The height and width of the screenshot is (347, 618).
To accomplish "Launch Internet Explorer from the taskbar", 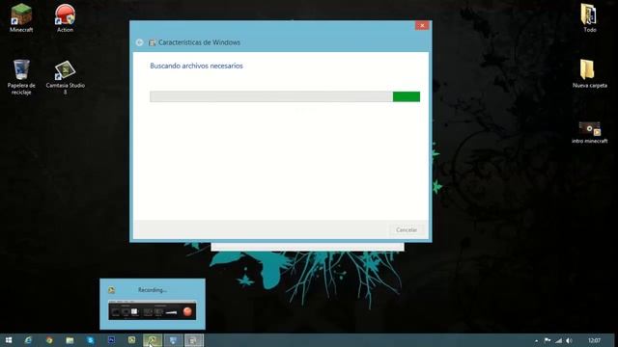I will [28, 340].
